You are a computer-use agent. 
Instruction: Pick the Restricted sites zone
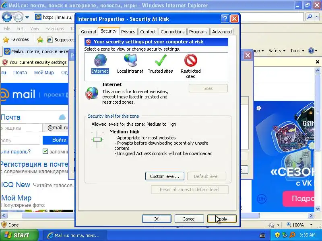190,66
